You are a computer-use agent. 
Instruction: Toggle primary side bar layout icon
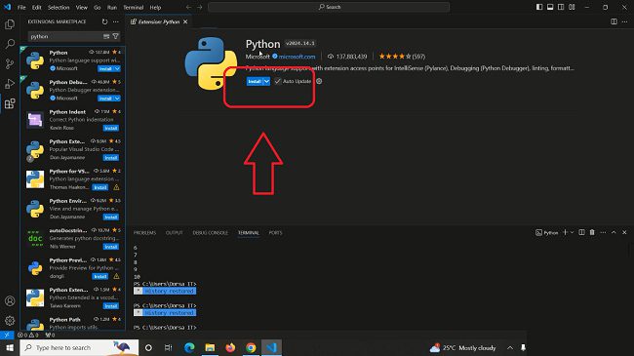(539, 7)
